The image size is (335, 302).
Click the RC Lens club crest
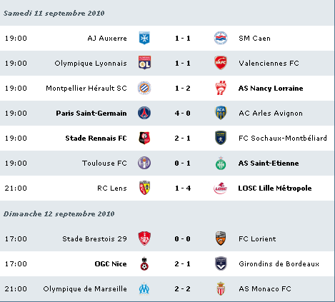coord(144,188)
